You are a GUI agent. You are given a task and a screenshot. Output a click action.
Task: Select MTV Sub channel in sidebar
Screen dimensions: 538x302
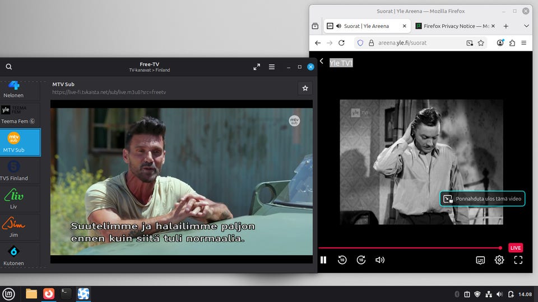pos(20,143)
